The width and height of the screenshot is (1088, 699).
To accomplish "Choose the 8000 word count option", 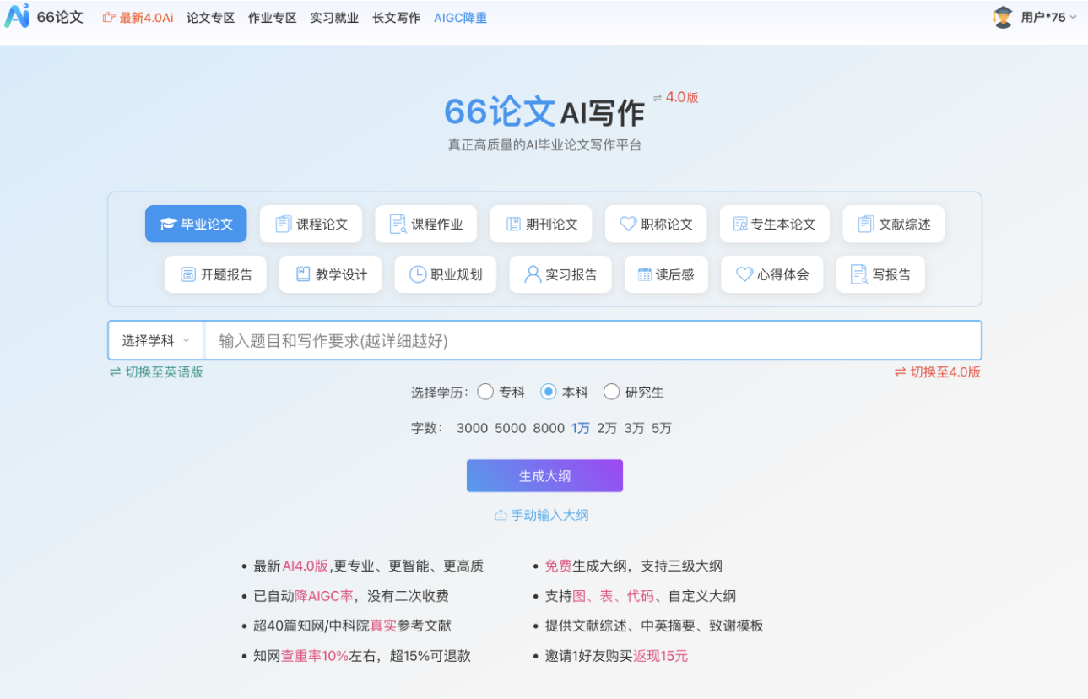I will point(549,428).
